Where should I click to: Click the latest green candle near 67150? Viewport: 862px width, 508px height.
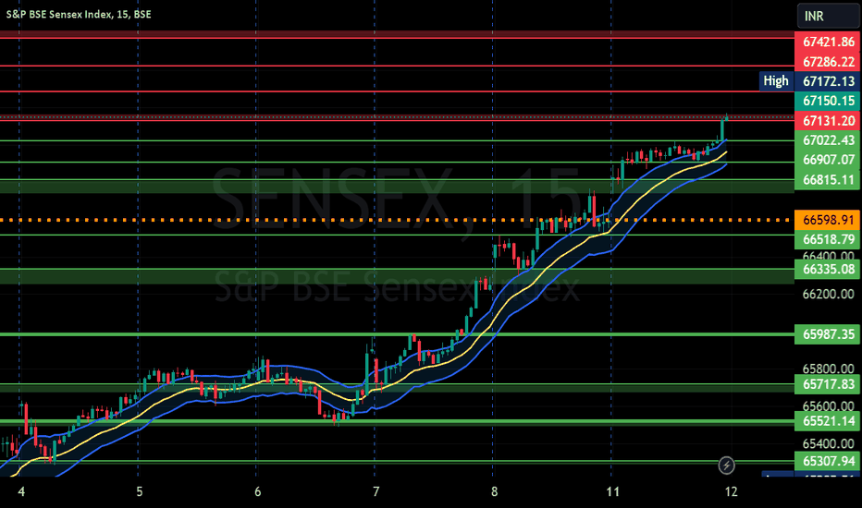pos(727,117)
